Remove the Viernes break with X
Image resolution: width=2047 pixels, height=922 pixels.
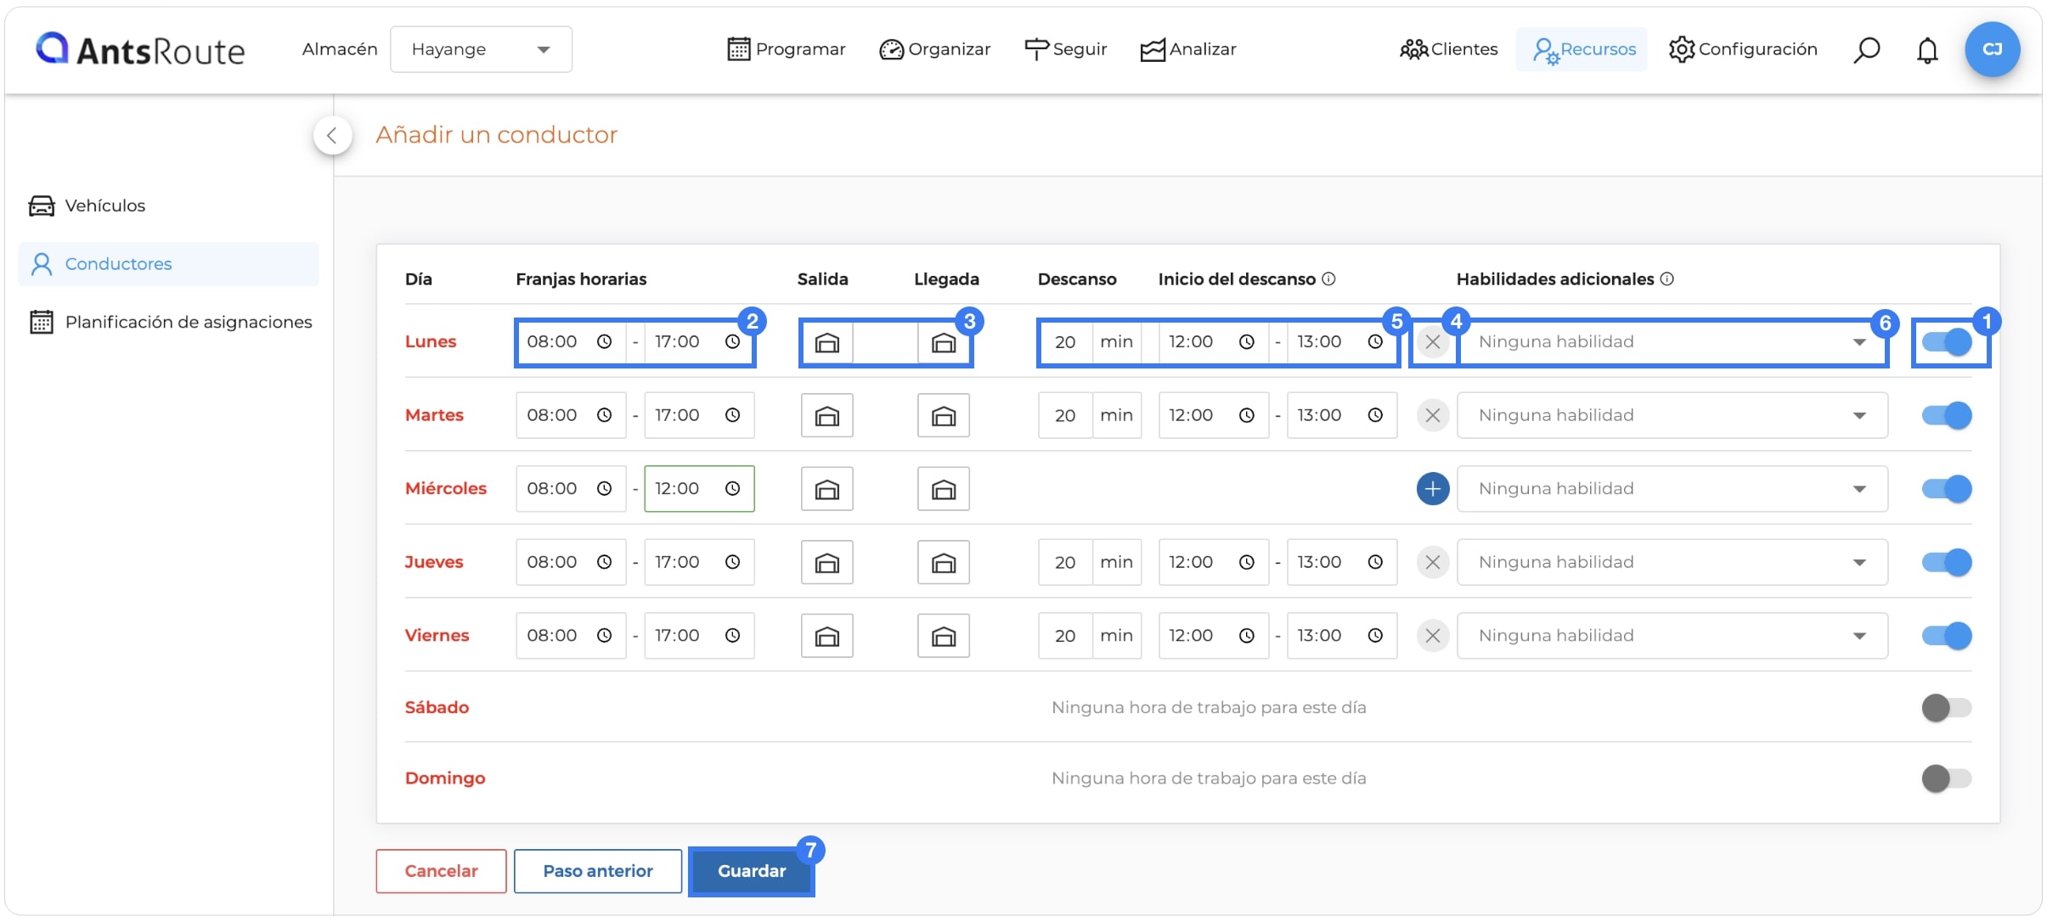[x=1432, y=636]
